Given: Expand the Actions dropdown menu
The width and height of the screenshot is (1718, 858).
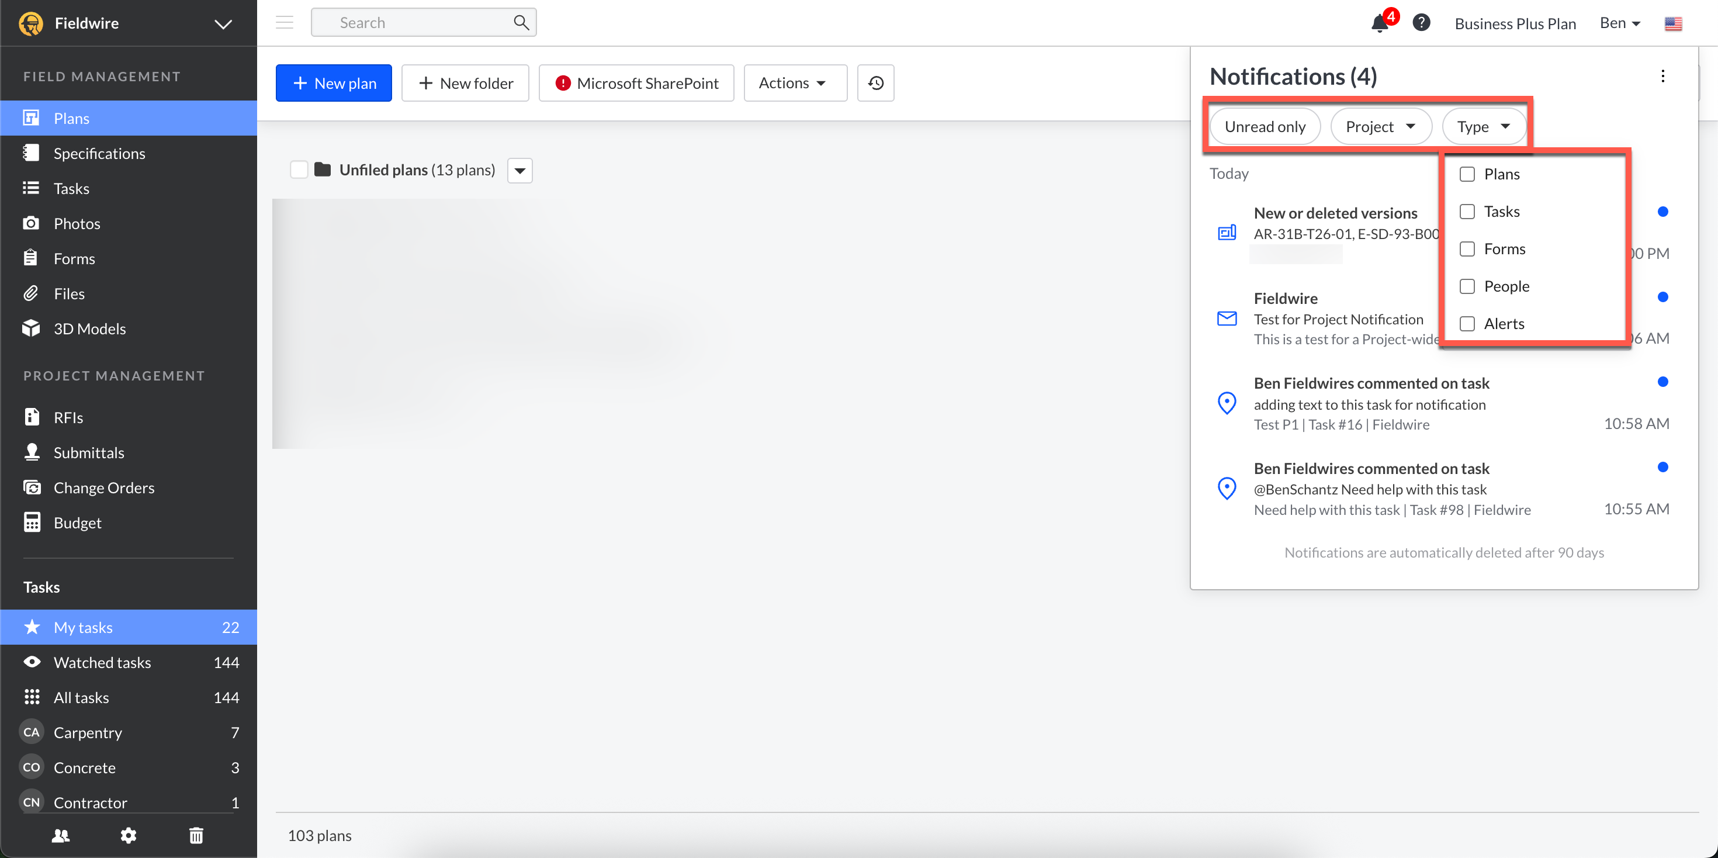Looking at the screenshot, I should (794, 83).
